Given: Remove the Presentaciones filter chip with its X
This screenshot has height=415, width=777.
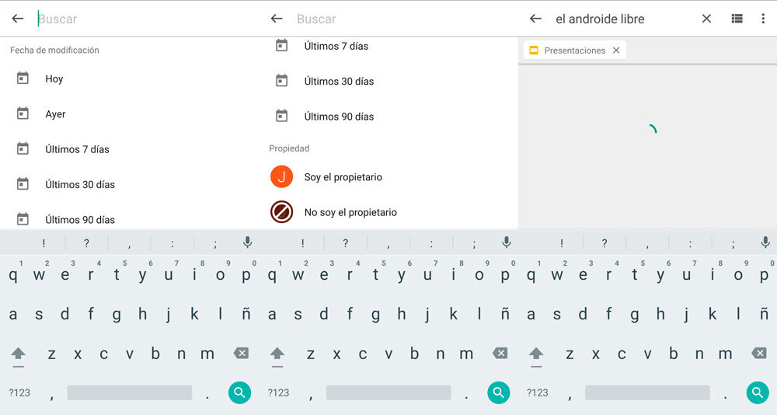Looking at the screenshot, I should coord(616,51).
